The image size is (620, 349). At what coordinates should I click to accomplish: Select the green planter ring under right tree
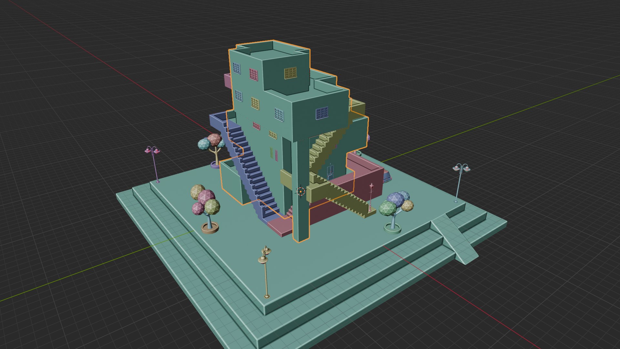tap(393, 228)
